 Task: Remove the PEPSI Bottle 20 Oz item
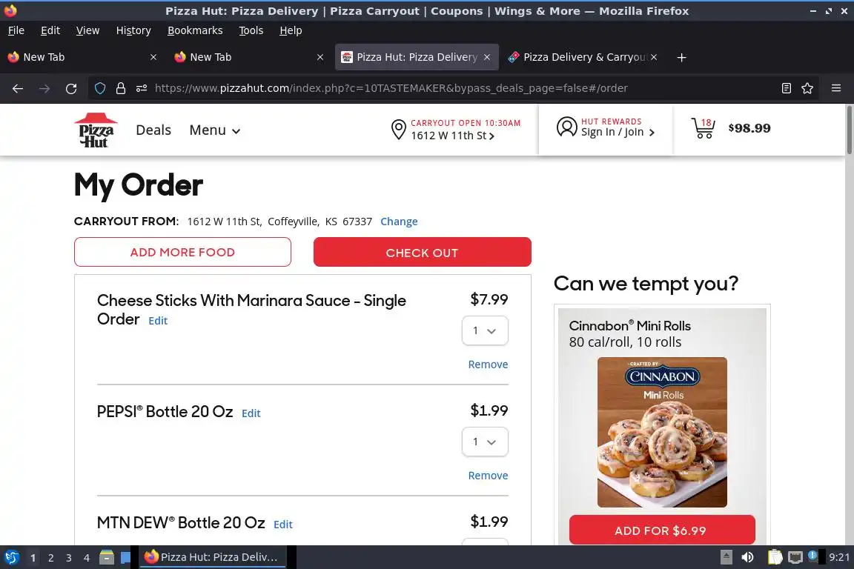coord(488,476)
